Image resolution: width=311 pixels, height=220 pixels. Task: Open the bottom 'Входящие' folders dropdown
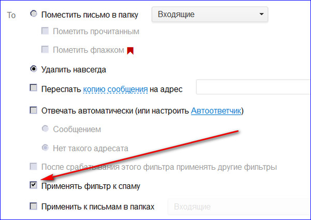point(239,207)
